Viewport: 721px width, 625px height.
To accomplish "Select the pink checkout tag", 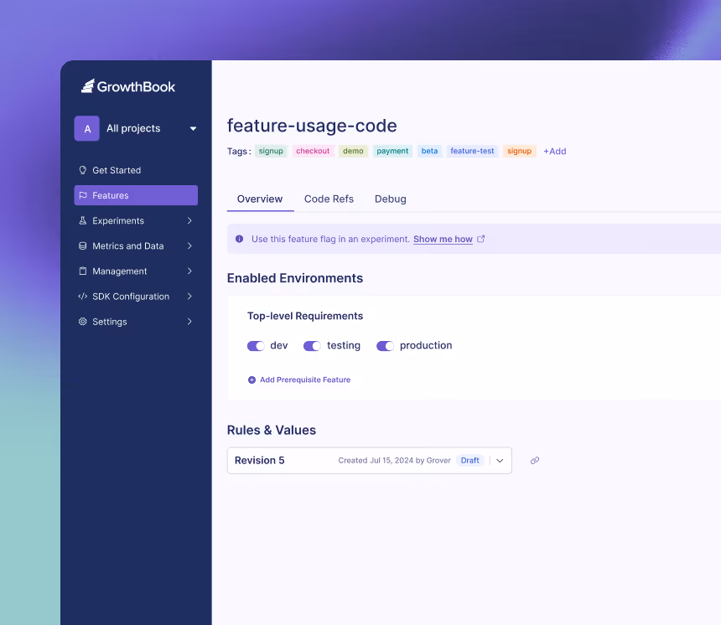I will (x=313, y=151).
